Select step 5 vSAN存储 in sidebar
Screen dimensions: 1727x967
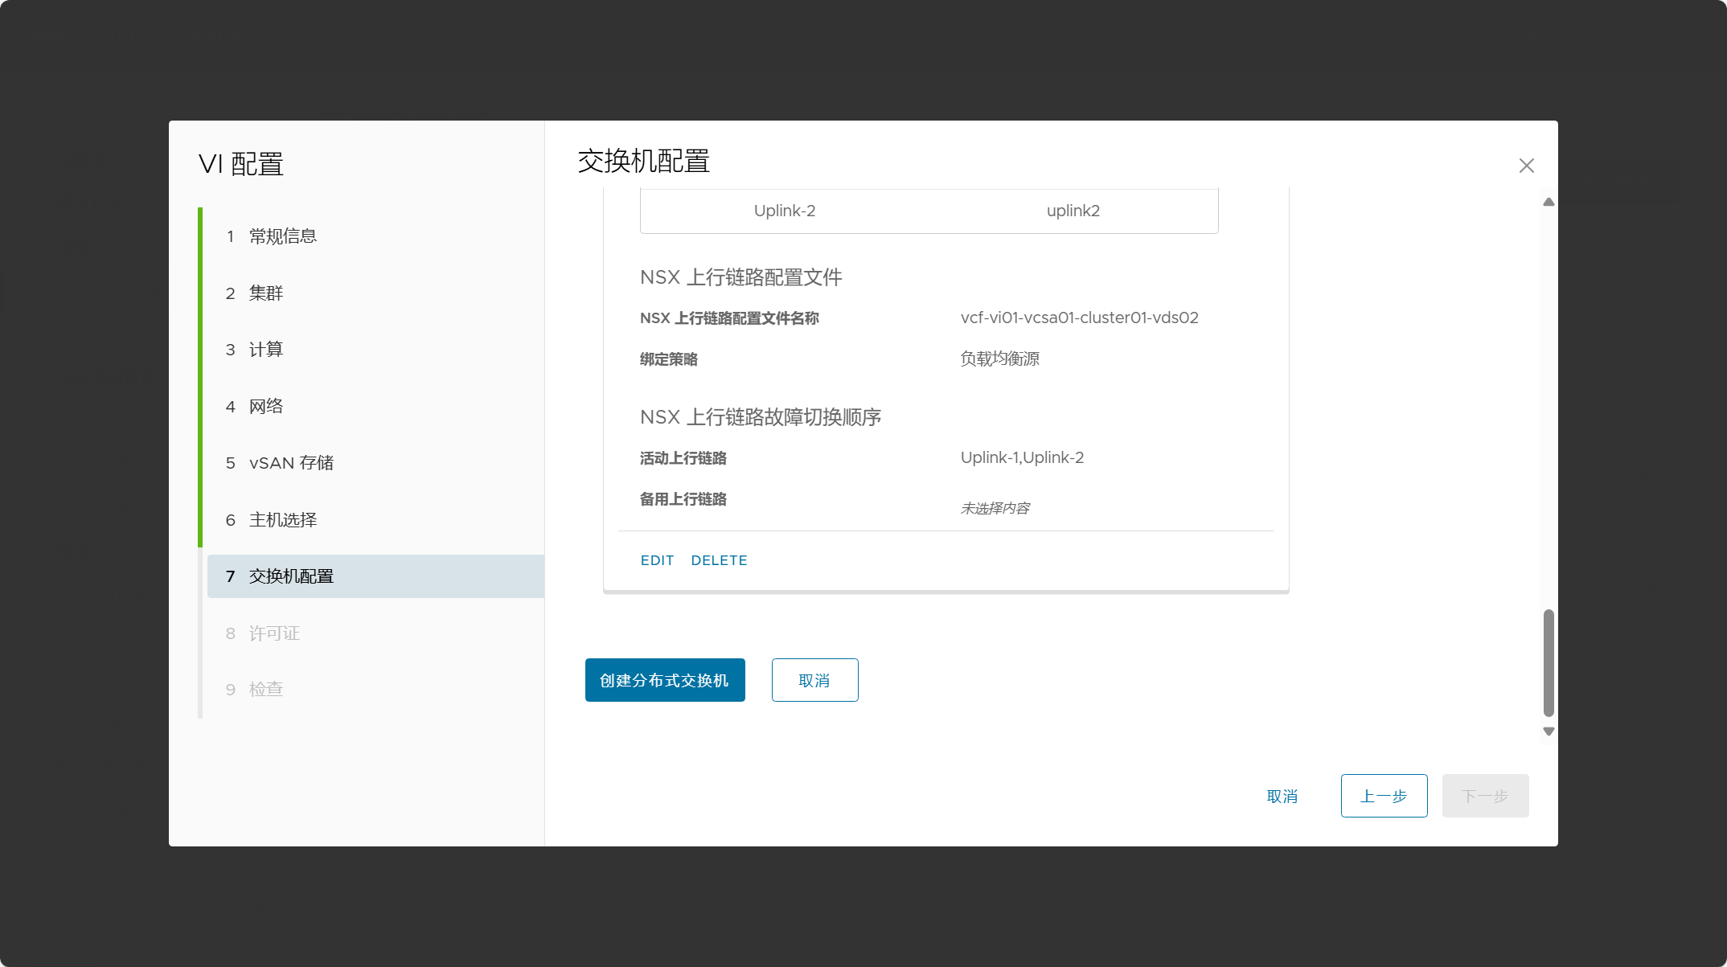tap(290, 463)
